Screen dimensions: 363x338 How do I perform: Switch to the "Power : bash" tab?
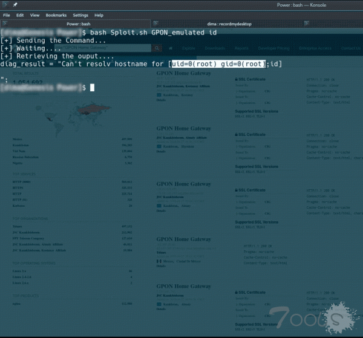(x=77, y=24)
